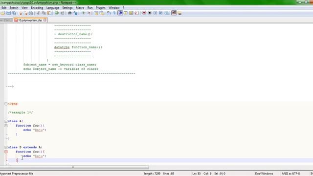Click the ABC spell check icon

tap(174, 13)
